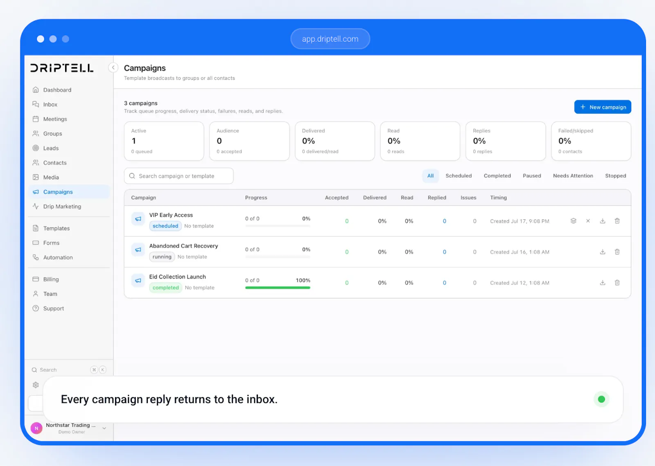Cancel the VIP Early Access campaign via X
Viewport: 655px width, 466px height.
588,221
